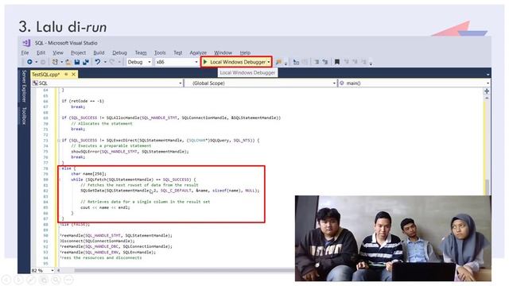Open the Global Scope dropdown
The image size is (509, 286).
(261, 83)
